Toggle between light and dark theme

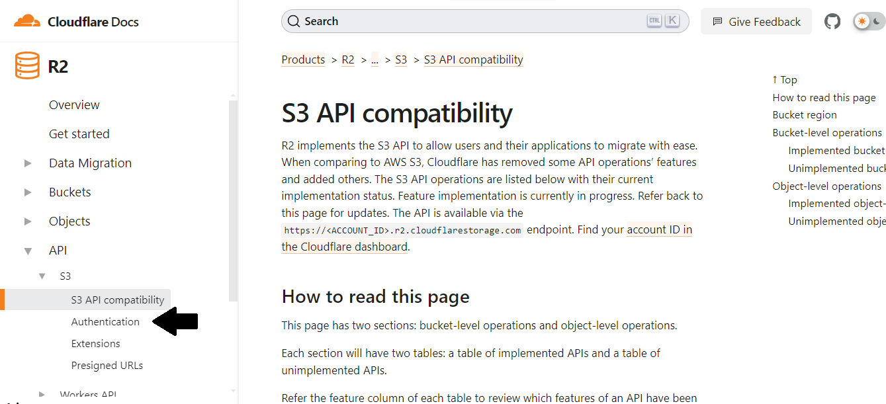pyautogui.click(x=868, y=20)
